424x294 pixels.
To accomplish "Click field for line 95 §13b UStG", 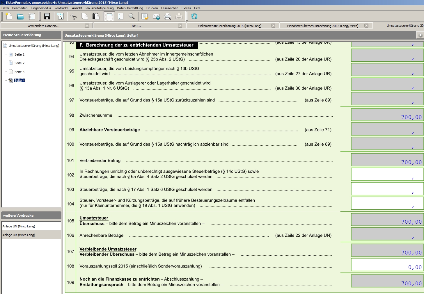I will tap(387, 70).
